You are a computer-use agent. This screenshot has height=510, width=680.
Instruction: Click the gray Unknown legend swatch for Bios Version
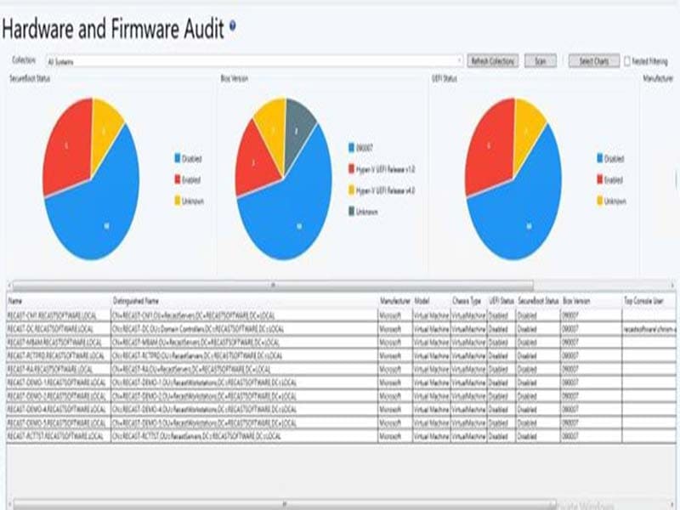click(x=351, y=212)
